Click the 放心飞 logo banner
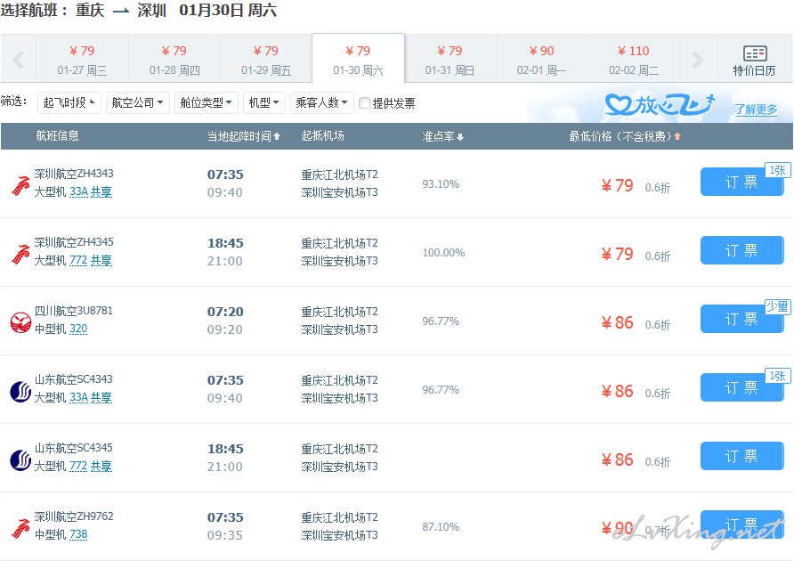Image resolution: width=794 pixels, height=561 pixels. [660, 105]
